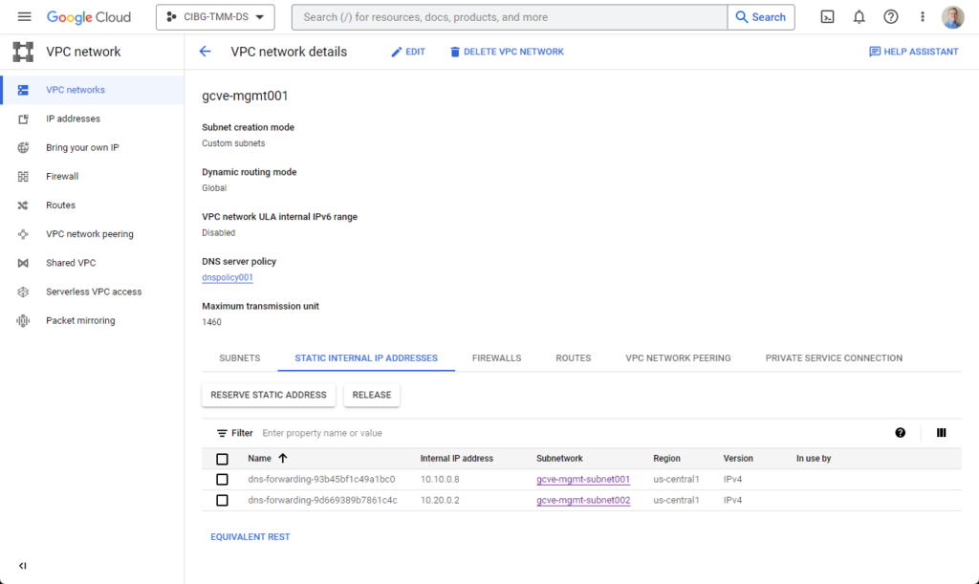
Task: Click the VPC networks sidebar icon
Action: coord(23,90)
